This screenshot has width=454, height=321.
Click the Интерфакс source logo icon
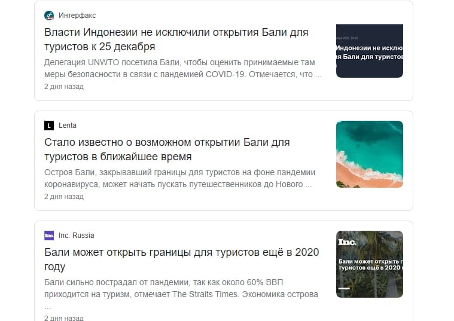coord(49,16)
